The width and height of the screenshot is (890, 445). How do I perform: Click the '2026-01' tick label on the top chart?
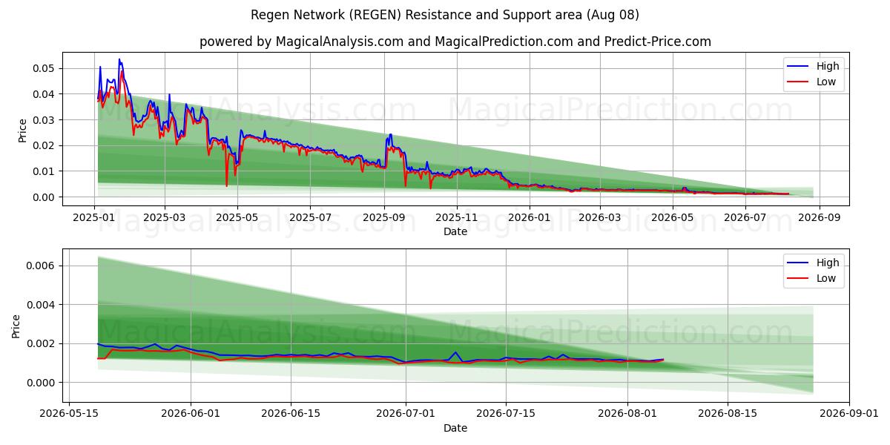tap(529, 217)
